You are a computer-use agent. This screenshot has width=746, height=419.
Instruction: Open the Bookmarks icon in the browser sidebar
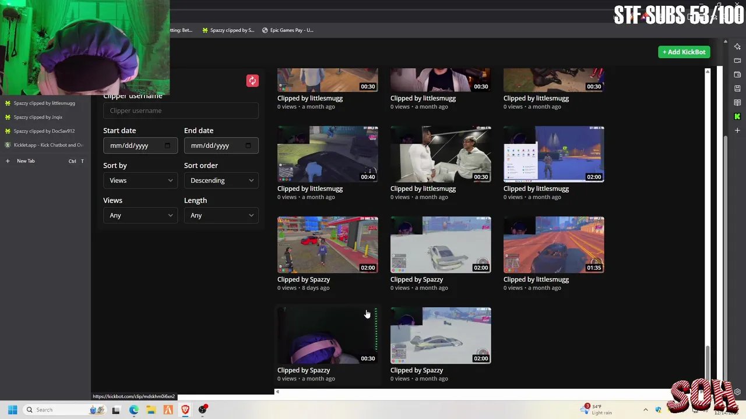[737, 88]
